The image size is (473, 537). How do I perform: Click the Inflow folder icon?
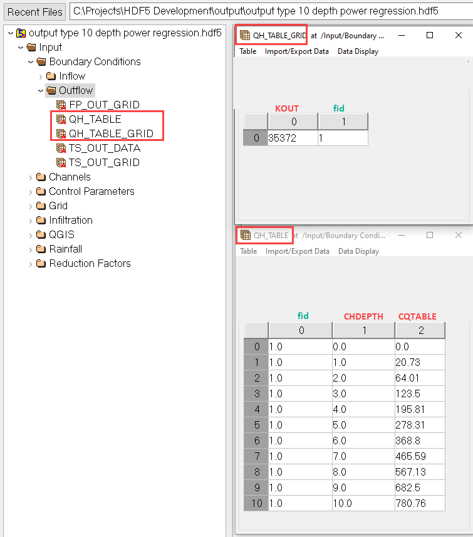[51, 76]
